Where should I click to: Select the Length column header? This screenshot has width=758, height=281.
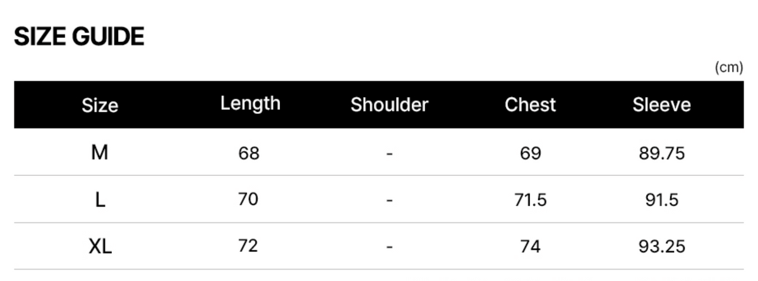tap(250, 104)
